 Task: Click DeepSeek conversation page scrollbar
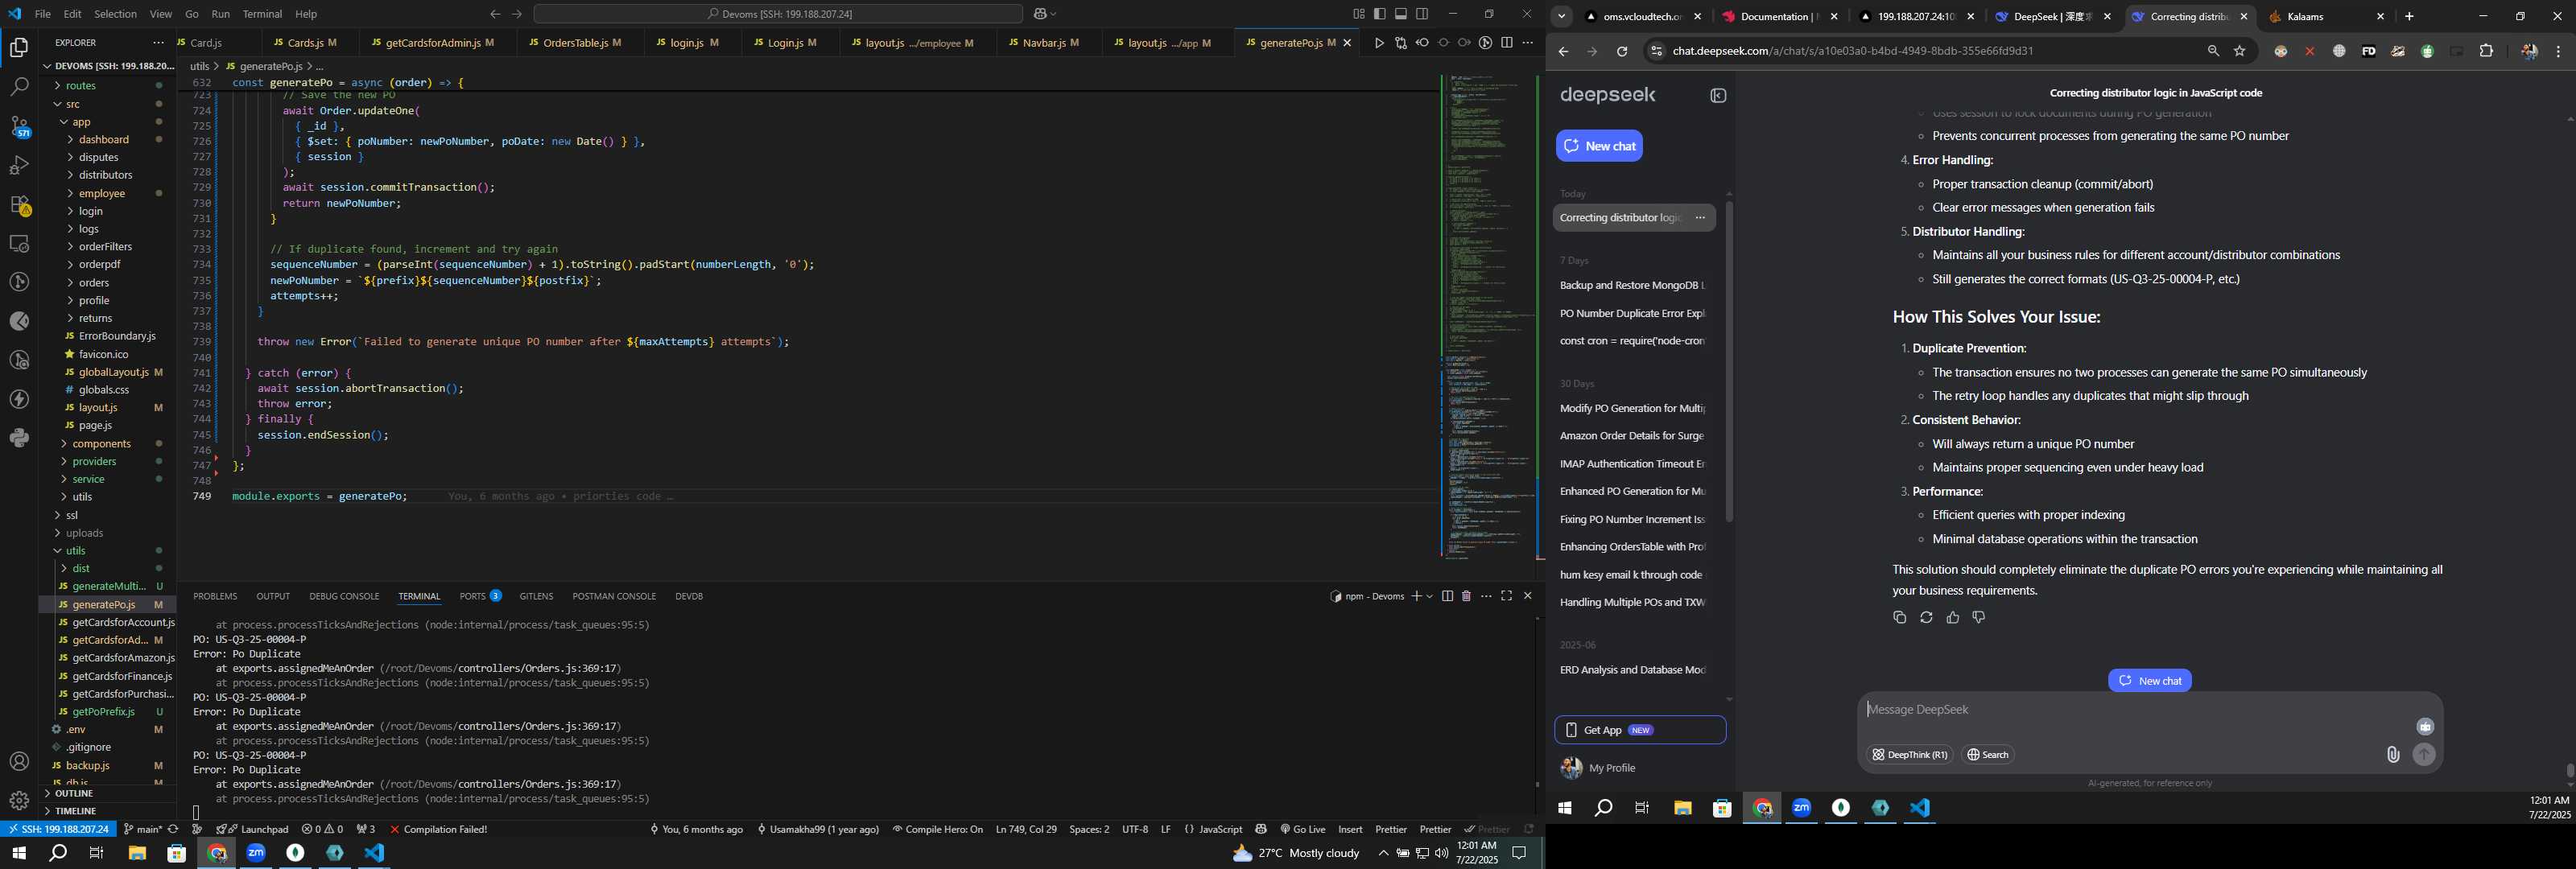pos(2570,772)
